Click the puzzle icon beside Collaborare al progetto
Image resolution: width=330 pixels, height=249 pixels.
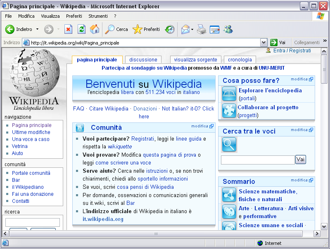point(229,111)
